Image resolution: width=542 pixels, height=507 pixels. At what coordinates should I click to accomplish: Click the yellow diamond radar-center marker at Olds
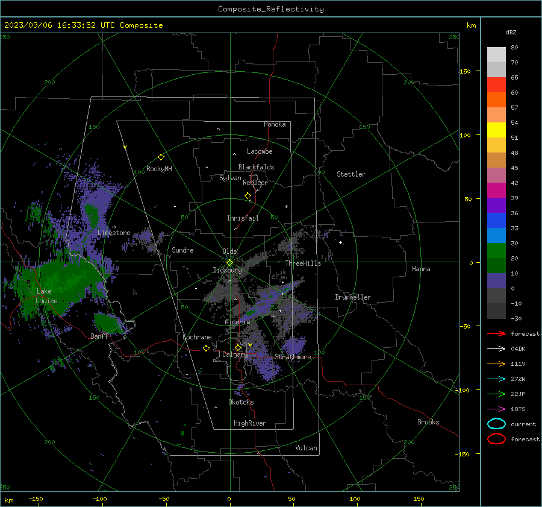pos(229,263)
